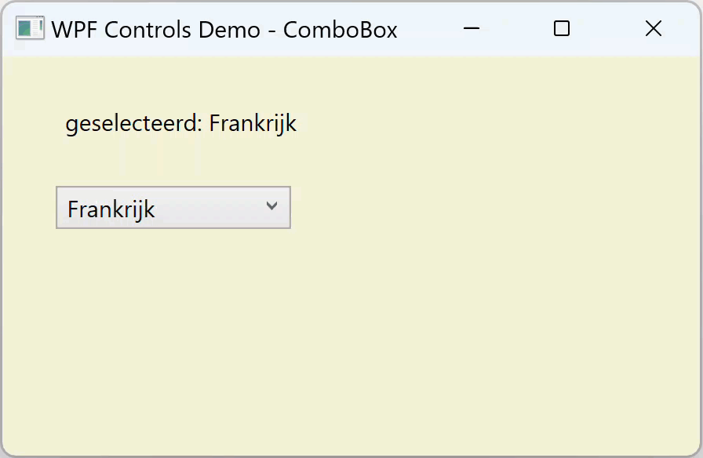
Task: Click the application icon in title bar
Action: tap(29, 29)
